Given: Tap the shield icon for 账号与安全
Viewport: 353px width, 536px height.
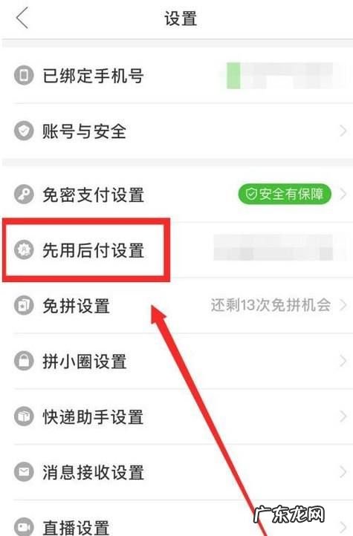Looking at the screenshot, I should [x=24, y=131].
